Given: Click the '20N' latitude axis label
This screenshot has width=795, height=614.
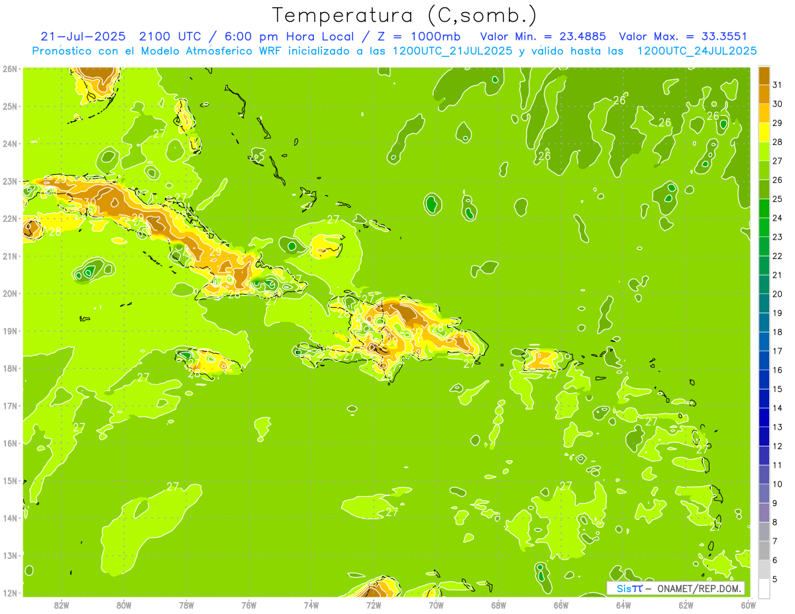Looking at the screenshot, I should (x=10, y=293).
